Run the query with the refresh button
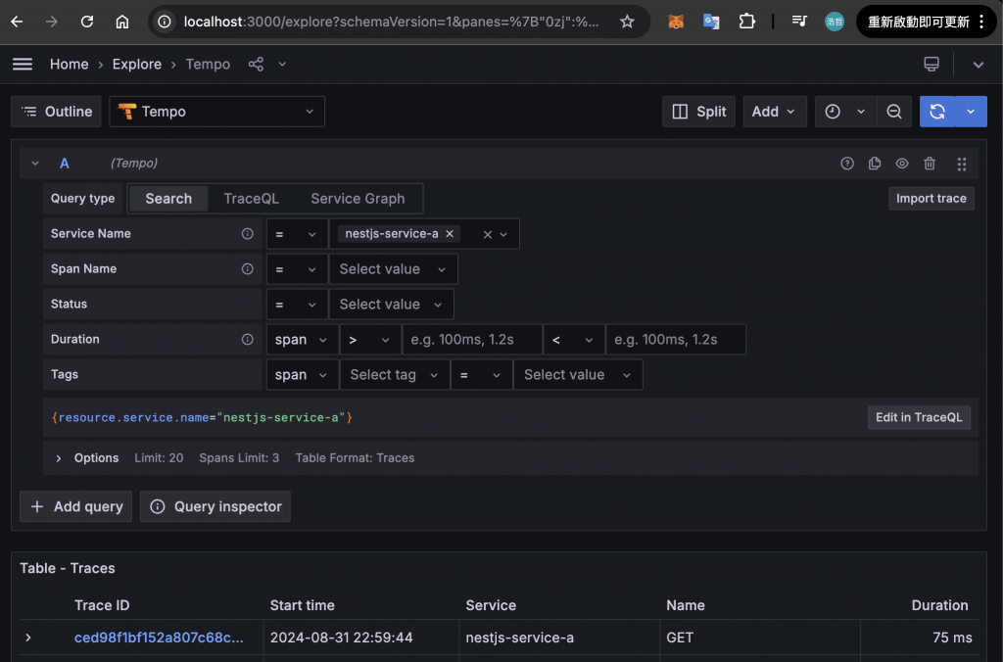 (x=937, y=112)
